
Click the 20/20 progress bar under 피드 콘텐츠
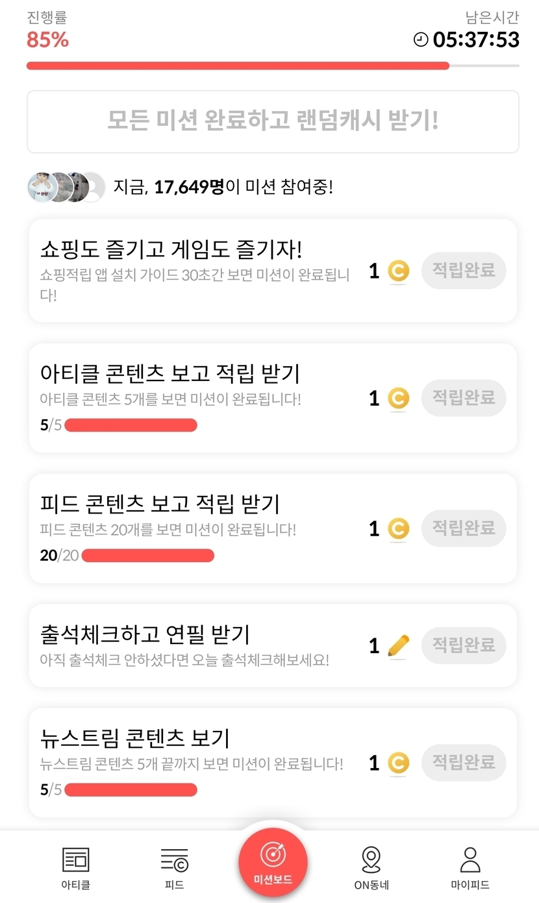coord(147,556)
